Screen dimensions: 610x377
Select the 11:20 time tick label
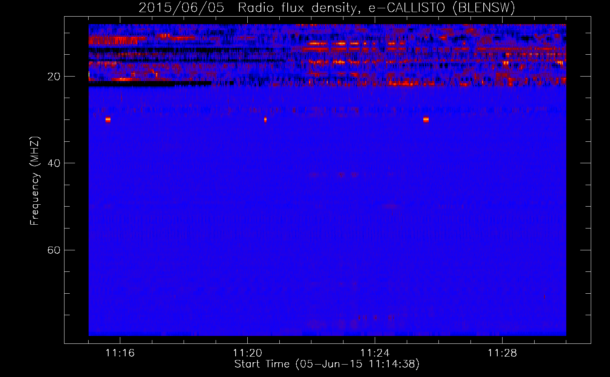pyautogui.click(x=247, y=353)
